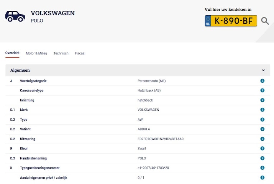Viewport: 274px width, 184px height.
Task: Click the 'R' code beside Kleur
Action: [x=11, y=148]
